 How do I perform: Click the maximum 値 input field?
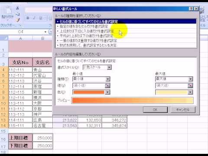tap(172, 85)
